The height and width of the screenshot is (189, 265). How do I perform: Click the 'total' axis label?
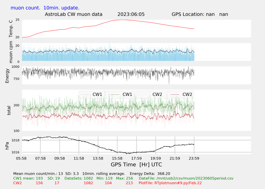[x=9, y=110]
